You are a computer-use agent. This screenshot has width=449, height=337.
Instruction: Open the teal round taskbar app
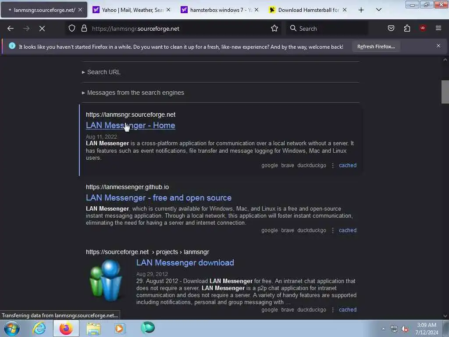[x=147, y=328]
